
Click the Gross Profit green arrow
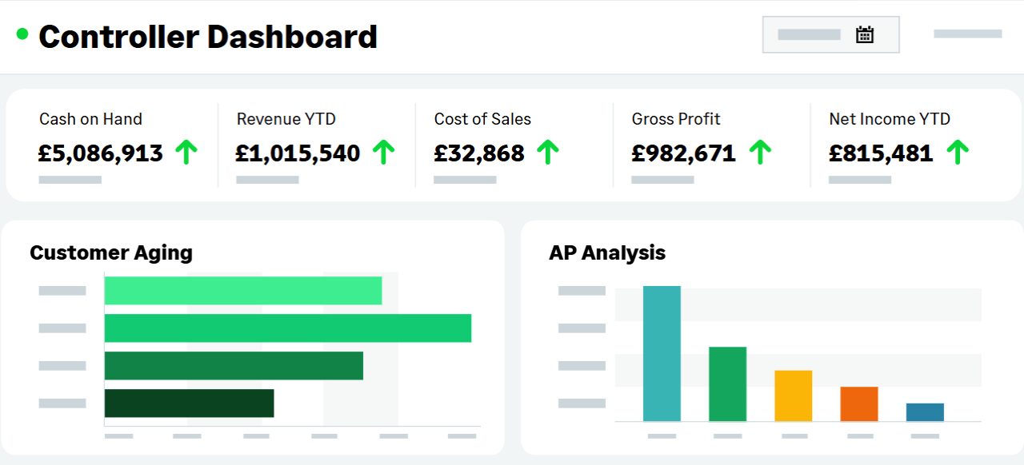click(760, 152)
